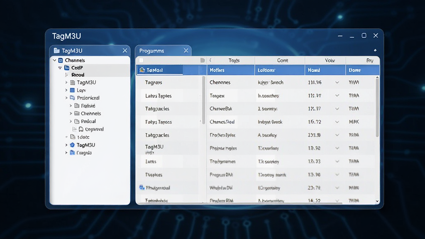The height and width of the screenshot is (239, 425).
Task: Close the Progumms tab
Action: [186, 51]
